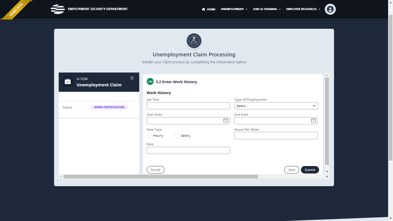Open the Start Date calendar picker
393x221 pixels.
pyautogui.click(x=226, y=121)
